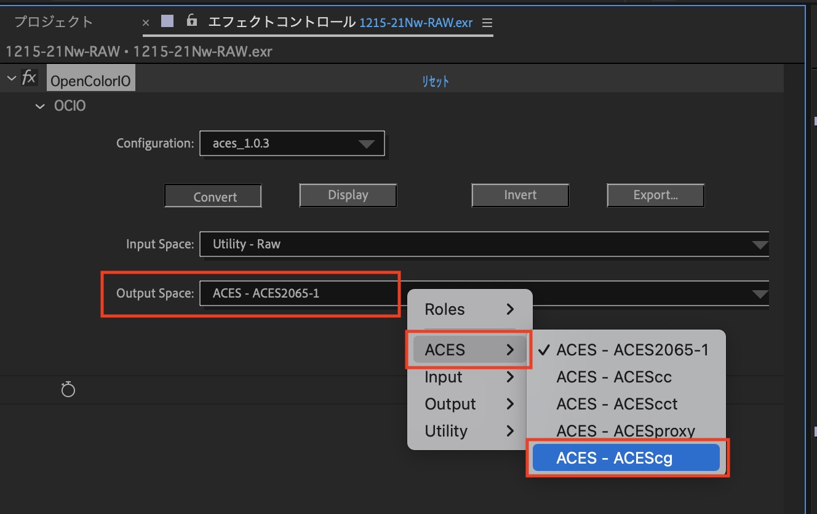Click the color label square in the tab

pos(167,22)
